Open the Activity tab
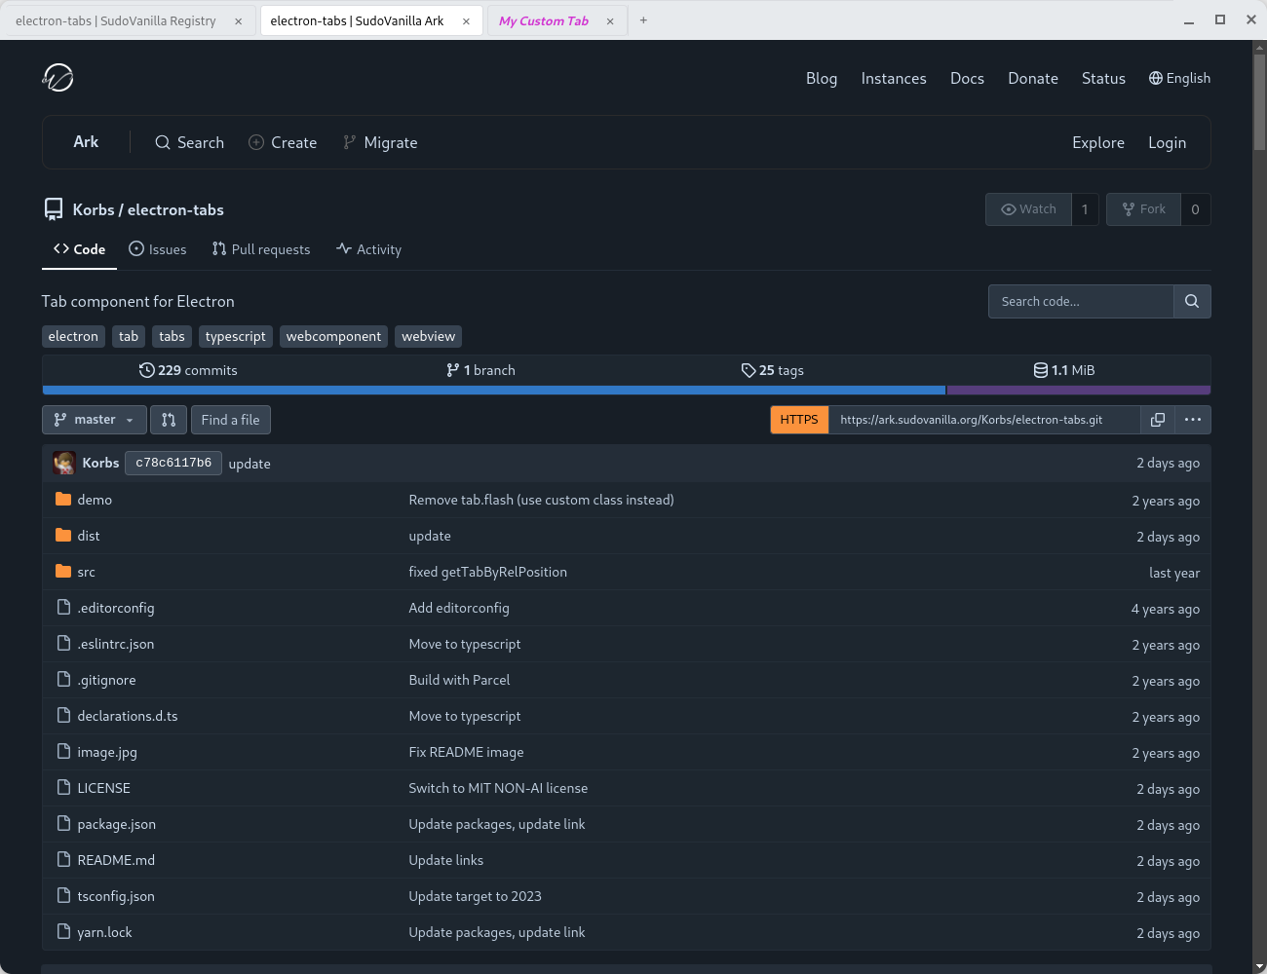This screenshot has width=1267, height=974. pos(368,249)
